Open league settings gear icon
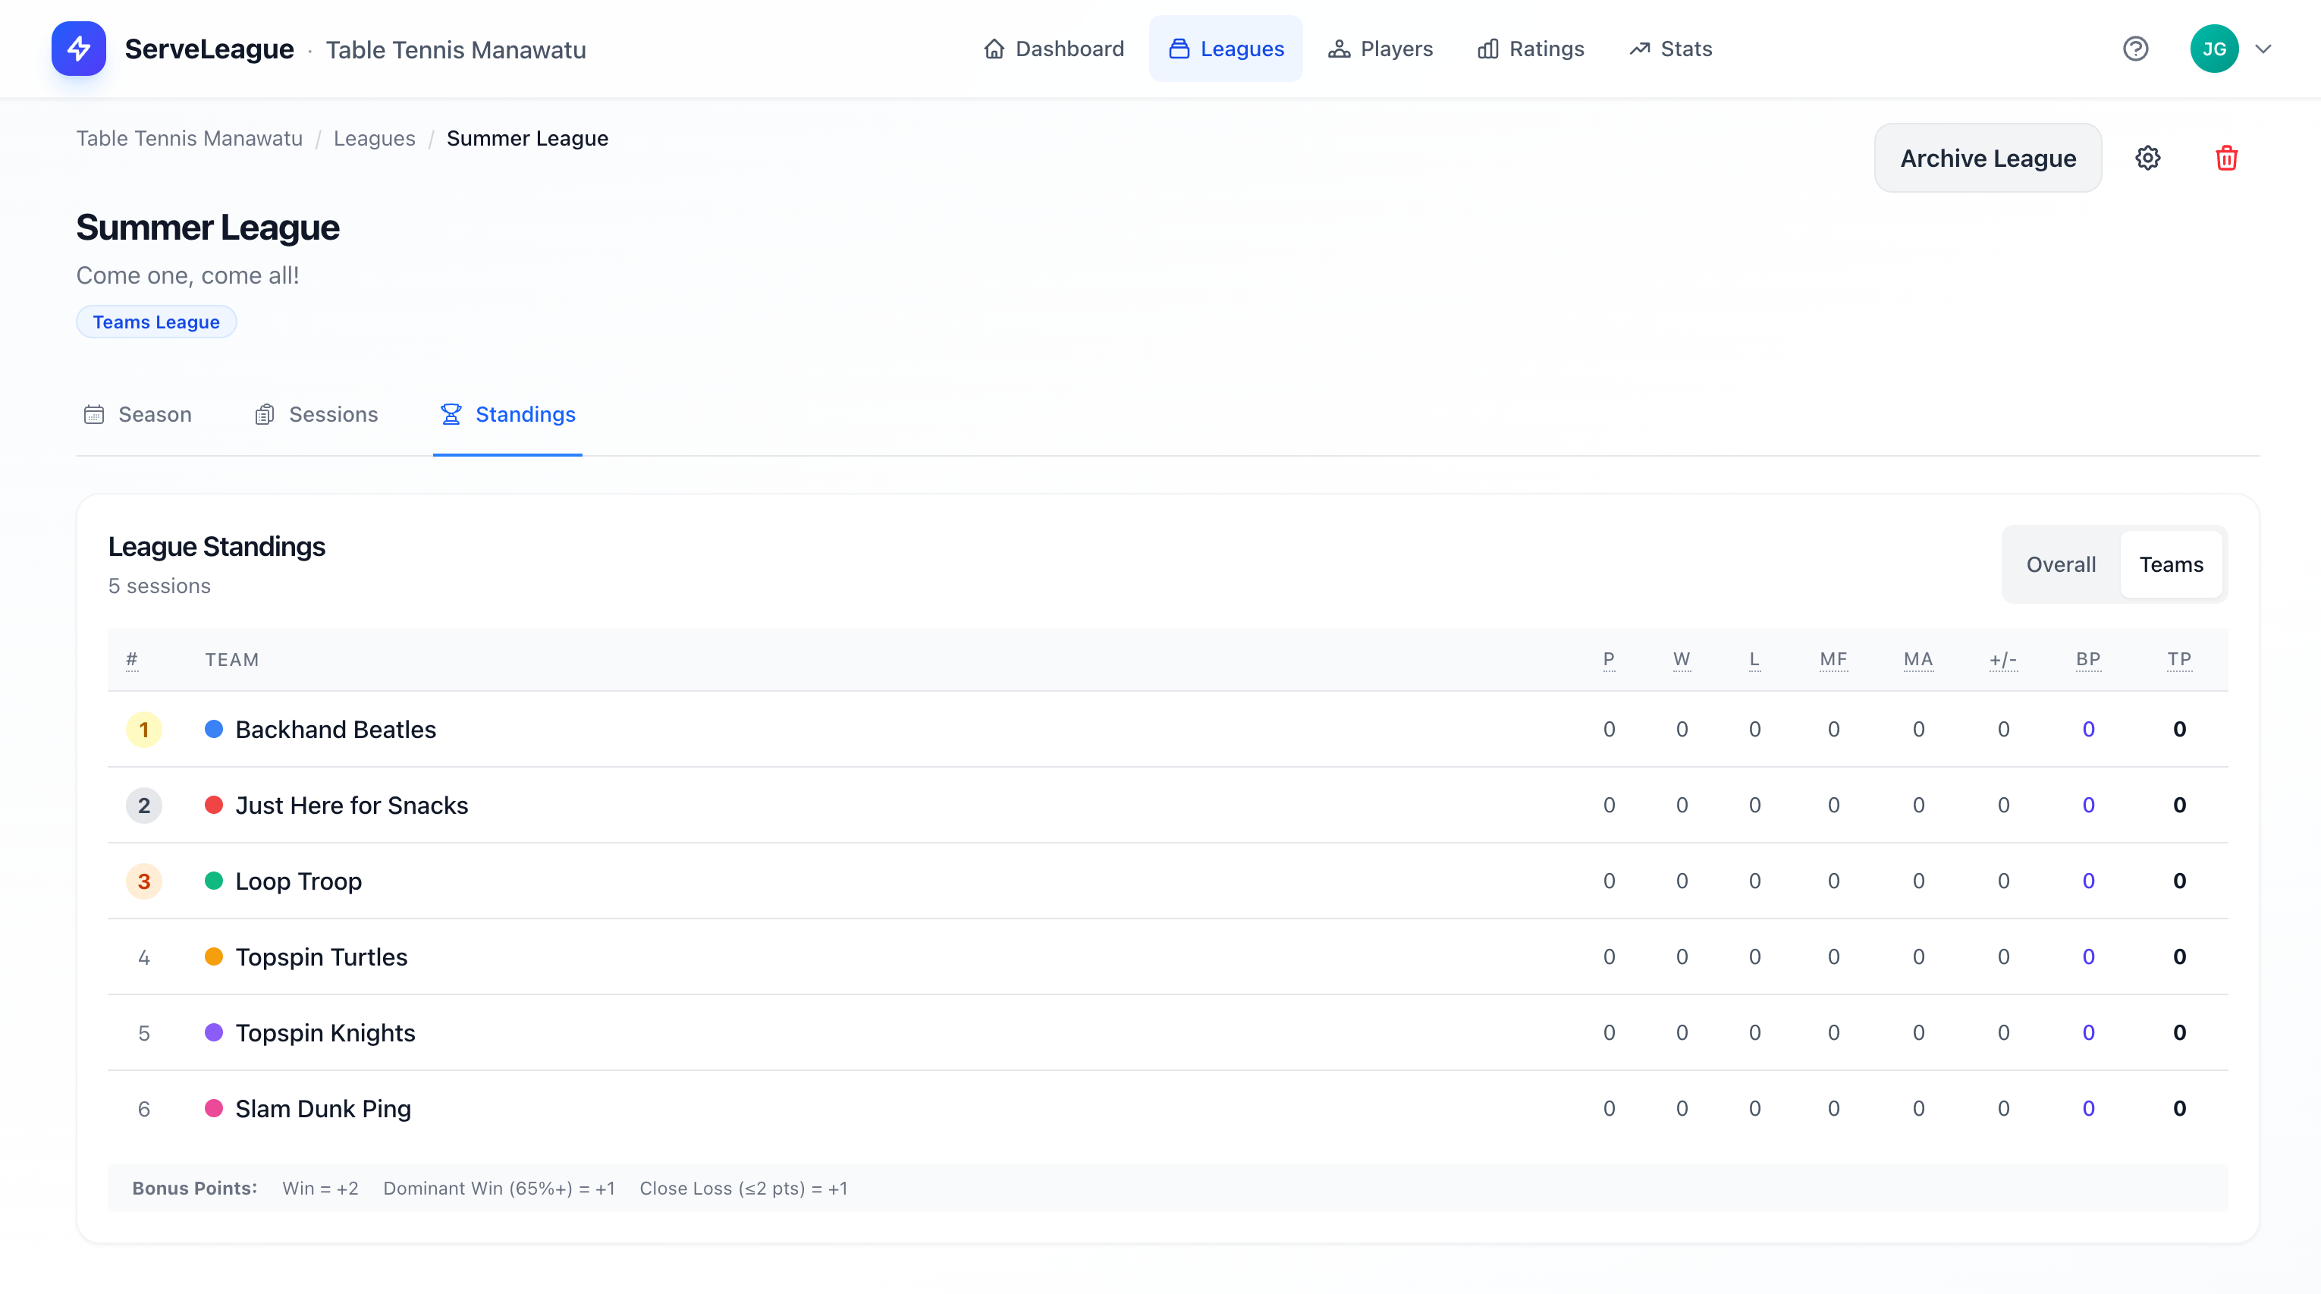Image resolution: width=2321 pixels, height=1294 pixels. coord(2148,158)
